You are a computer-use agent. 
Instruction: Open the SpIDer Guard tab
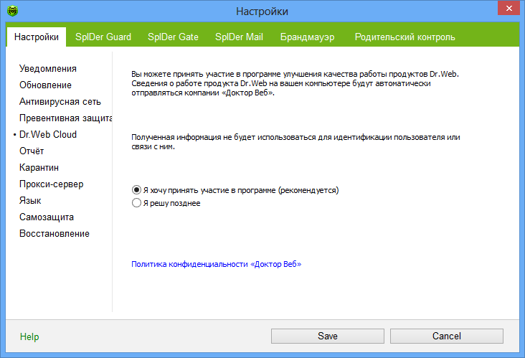coord(103,37)
